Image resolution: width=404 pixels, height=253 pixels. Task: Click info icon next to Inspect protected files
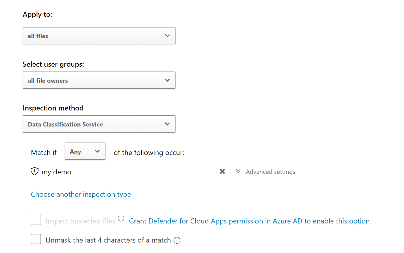(121, 218)
